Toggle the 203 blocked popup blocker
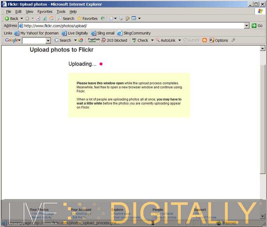 (x=114, y=40)
